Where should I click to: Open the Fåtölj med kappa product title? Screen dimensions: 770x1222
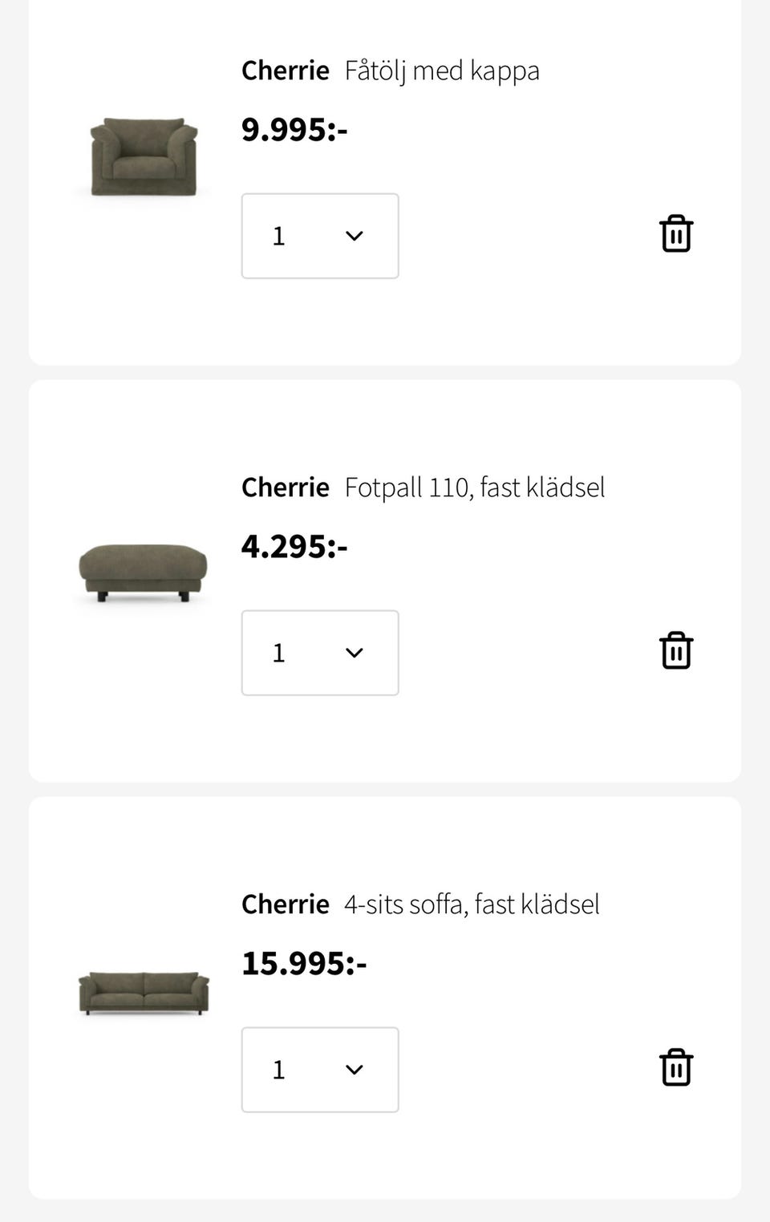tap(441, 71)
